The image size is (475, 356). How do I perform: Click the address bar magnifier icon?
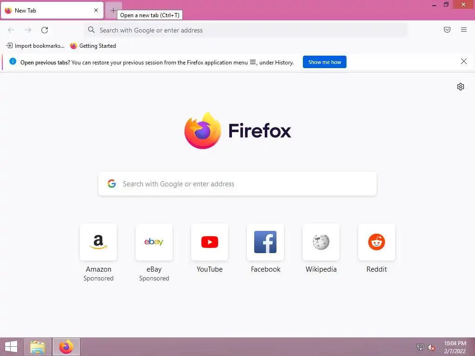tap(91, 30)
